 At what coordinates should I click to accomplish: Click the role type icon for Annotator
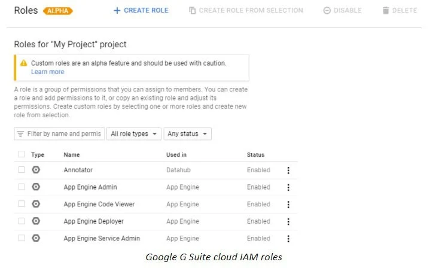(x=36, y=170)
